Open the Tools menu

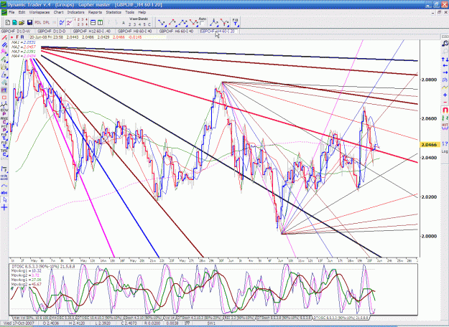click(130, 12)
